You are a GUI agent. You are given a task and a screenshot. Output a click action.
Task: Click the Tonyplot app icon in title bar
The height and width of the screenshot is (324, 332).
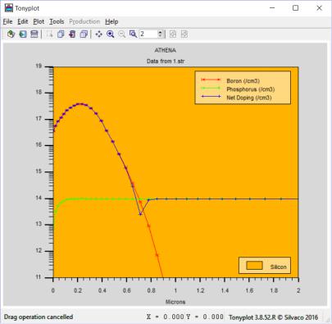pos(8,8)
